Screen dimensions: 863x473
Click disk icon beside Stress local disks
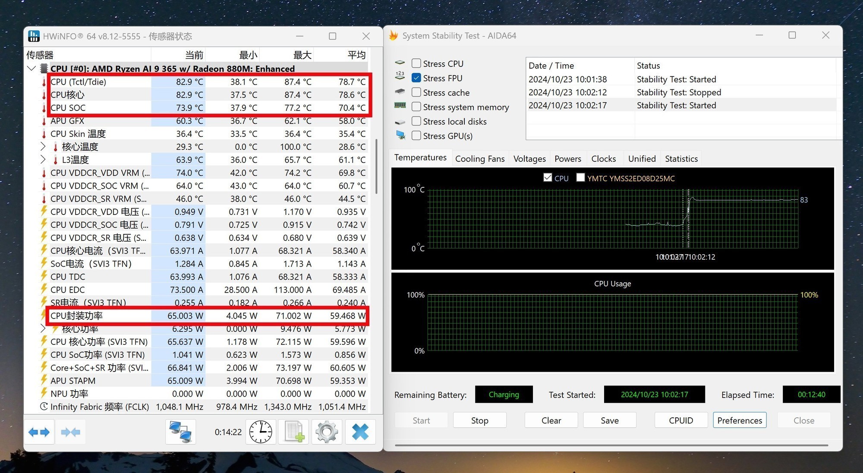point(400,123)
